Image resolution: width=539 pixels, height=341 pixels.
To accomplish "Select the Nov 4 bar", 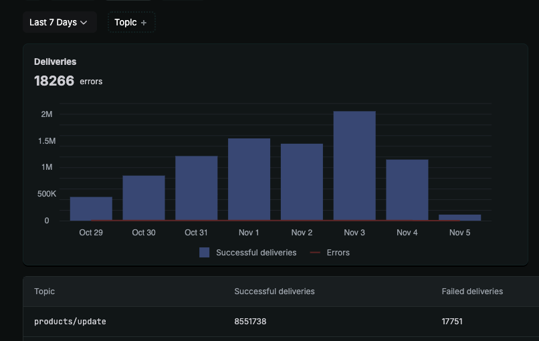I will pyautogui.click(x=407, y=190).
